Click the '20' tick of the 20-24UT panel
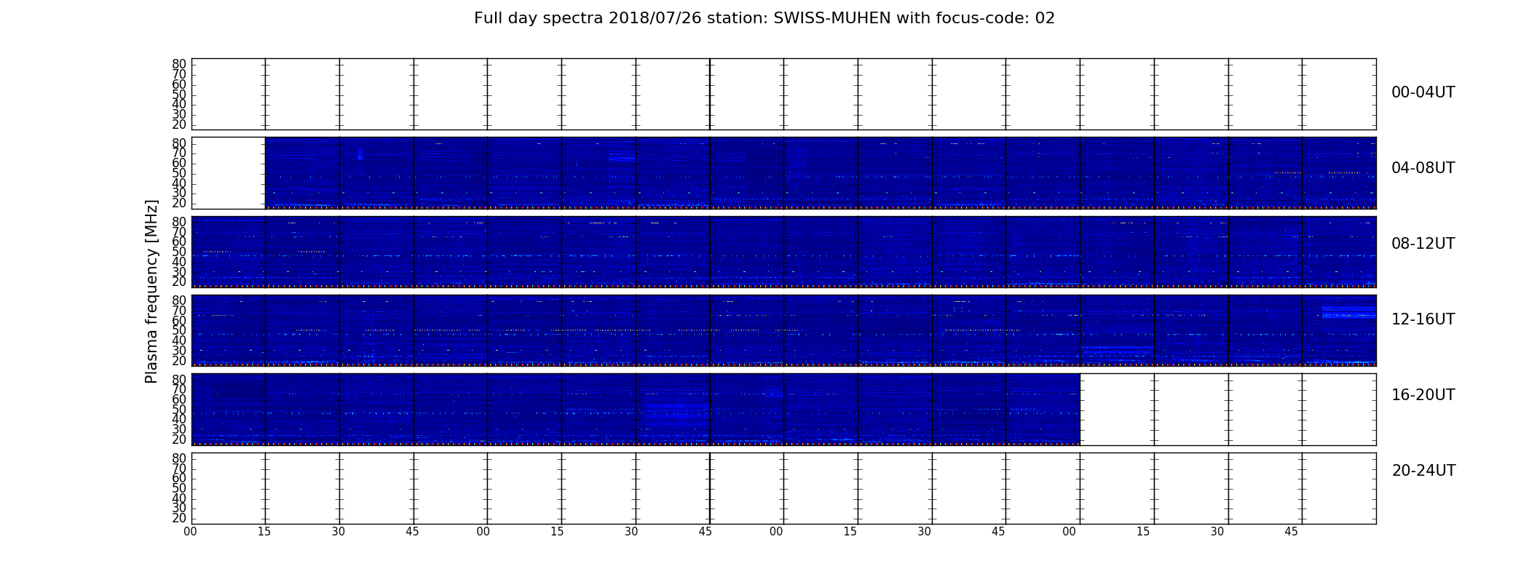This screenshot has height=582, width=1529. (x=179, y=518)
